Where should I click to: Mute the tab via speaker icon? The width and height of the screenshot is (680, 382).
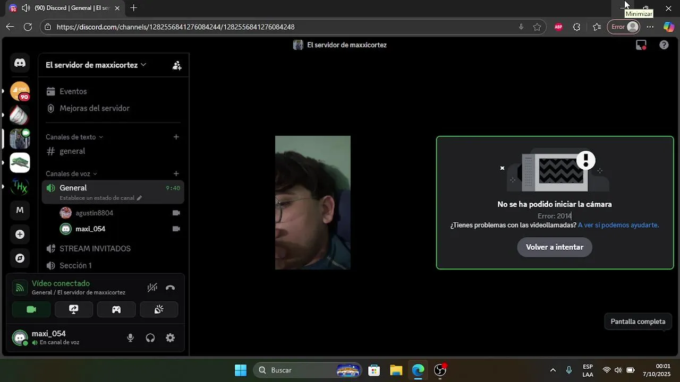(25, 8)
